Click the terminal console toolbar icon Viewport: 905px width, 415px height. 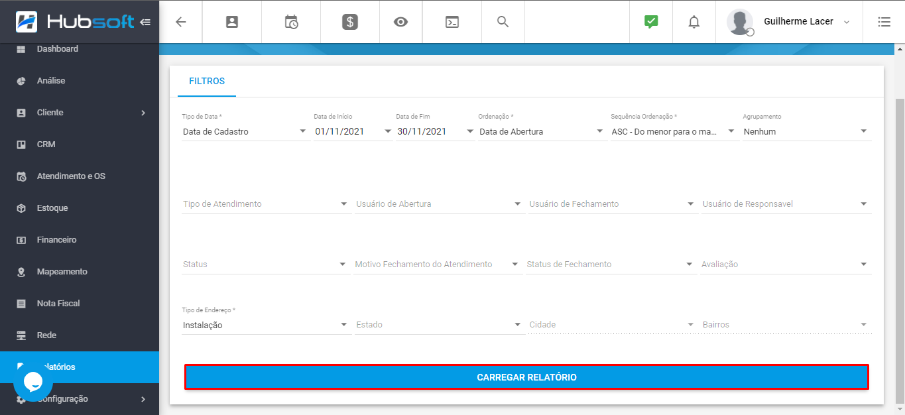(x=452, y=22)
